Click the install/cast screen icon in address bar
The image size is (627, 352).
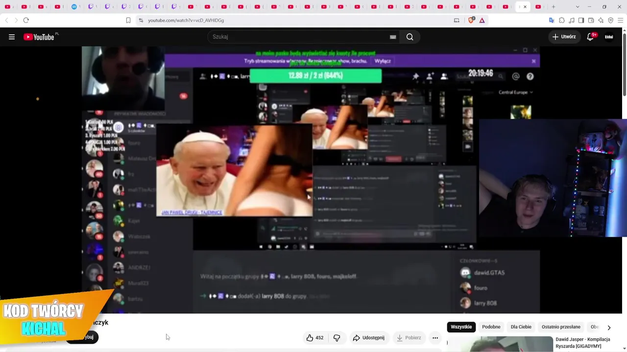(x=457, y=20)
